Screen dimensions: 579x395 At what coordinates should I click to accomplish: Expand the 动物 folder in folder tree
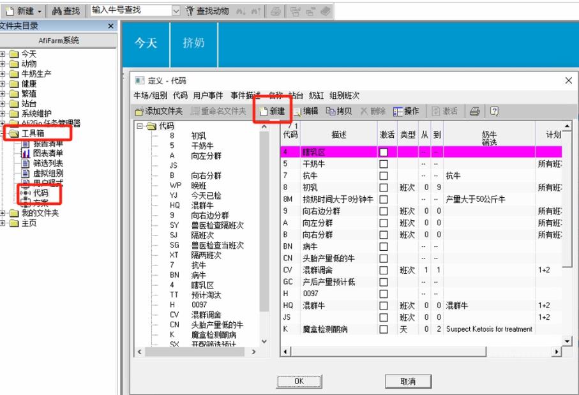[x=2, y=64]
